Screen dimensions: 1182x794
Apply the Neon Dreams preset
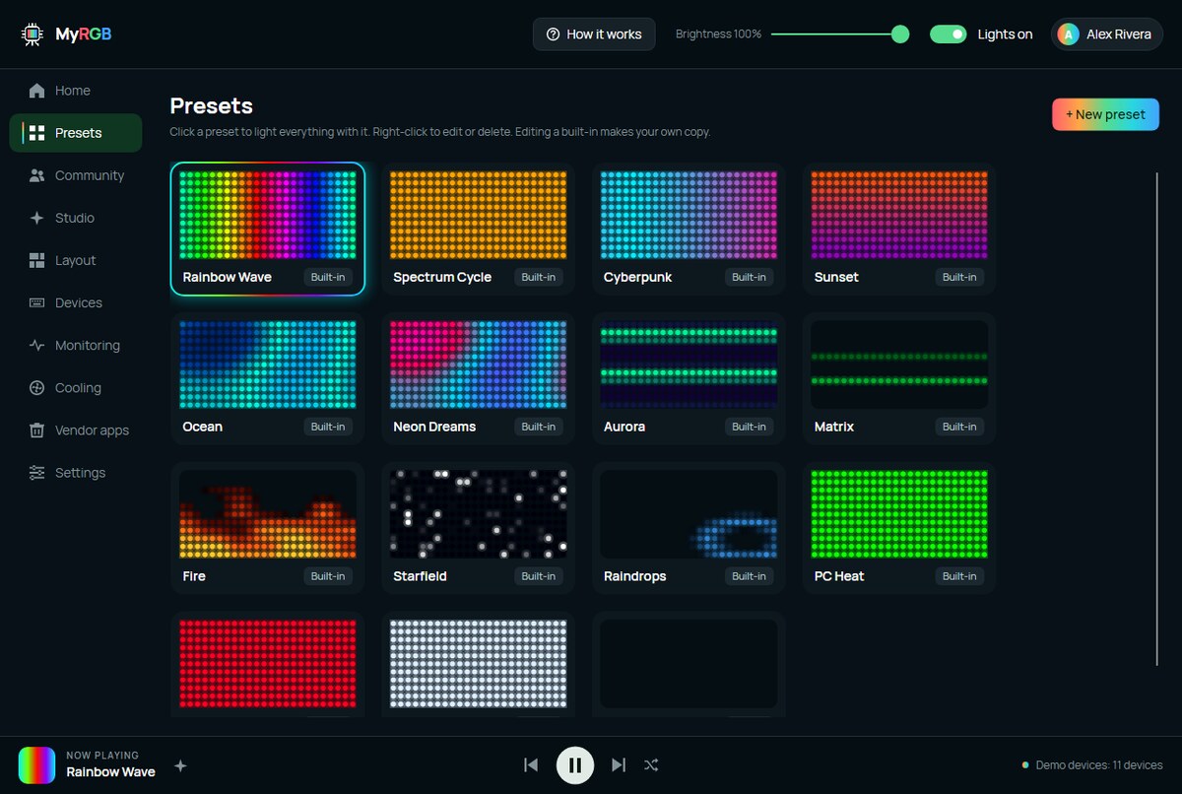pyautogui.click(x=478, y=379)
